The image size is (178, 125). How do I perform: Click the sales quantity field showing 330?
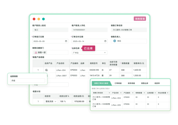[x=125, y=70]
